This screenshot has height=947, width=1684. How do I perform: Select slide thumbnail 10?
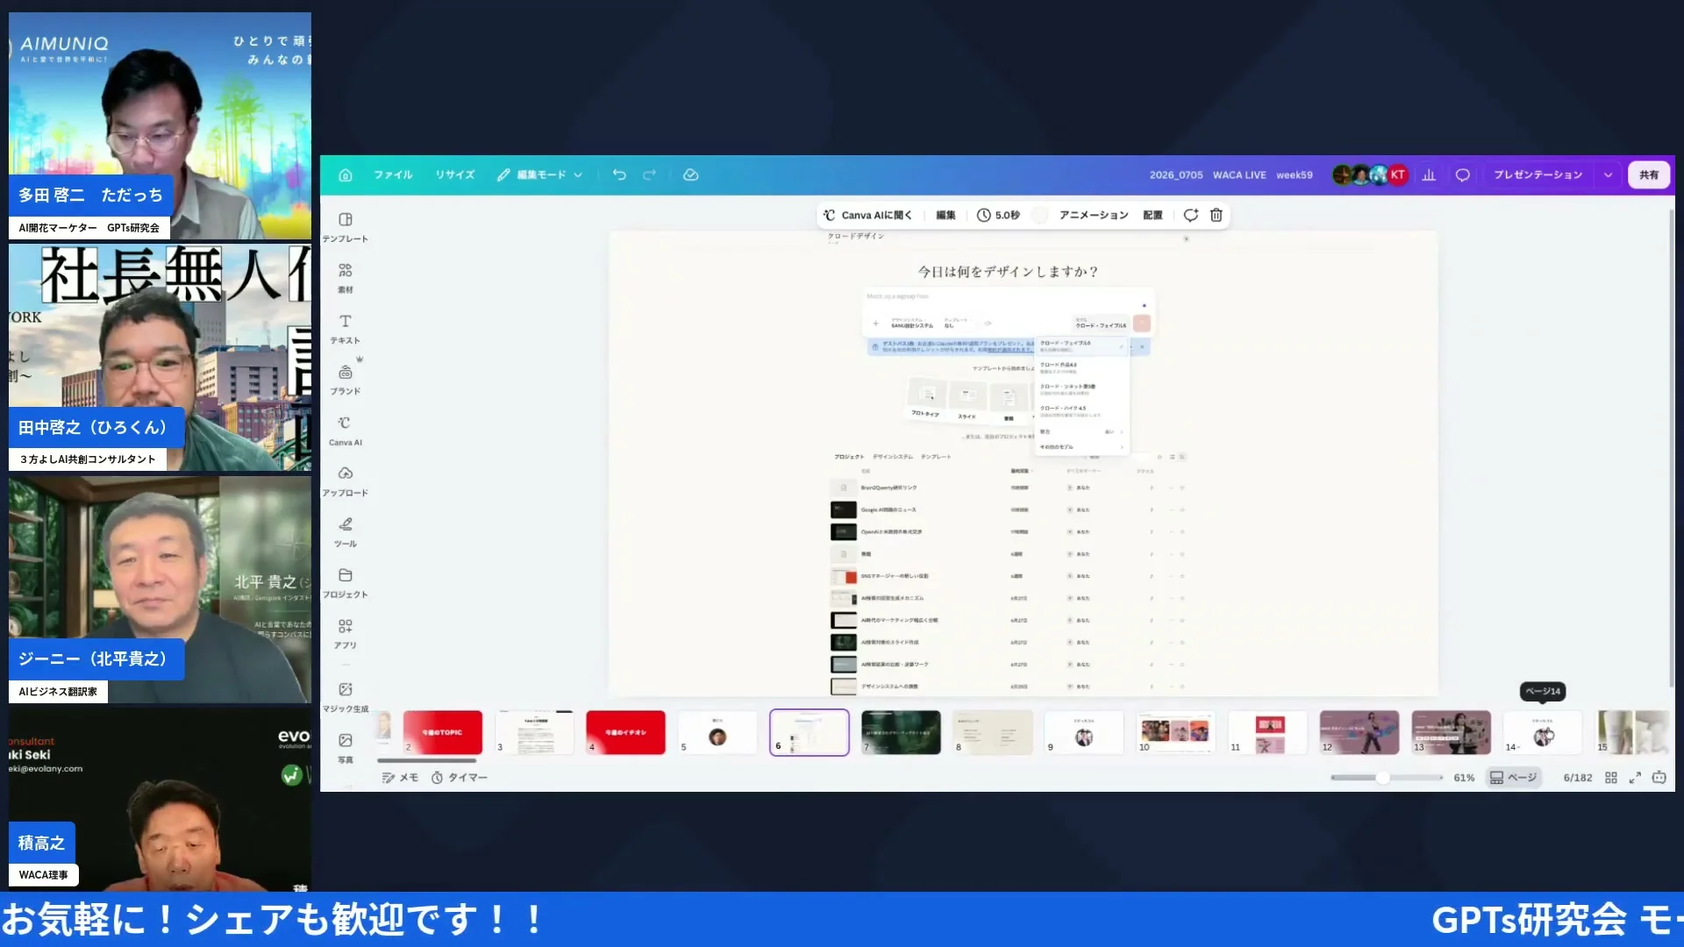pos(1175,732)
